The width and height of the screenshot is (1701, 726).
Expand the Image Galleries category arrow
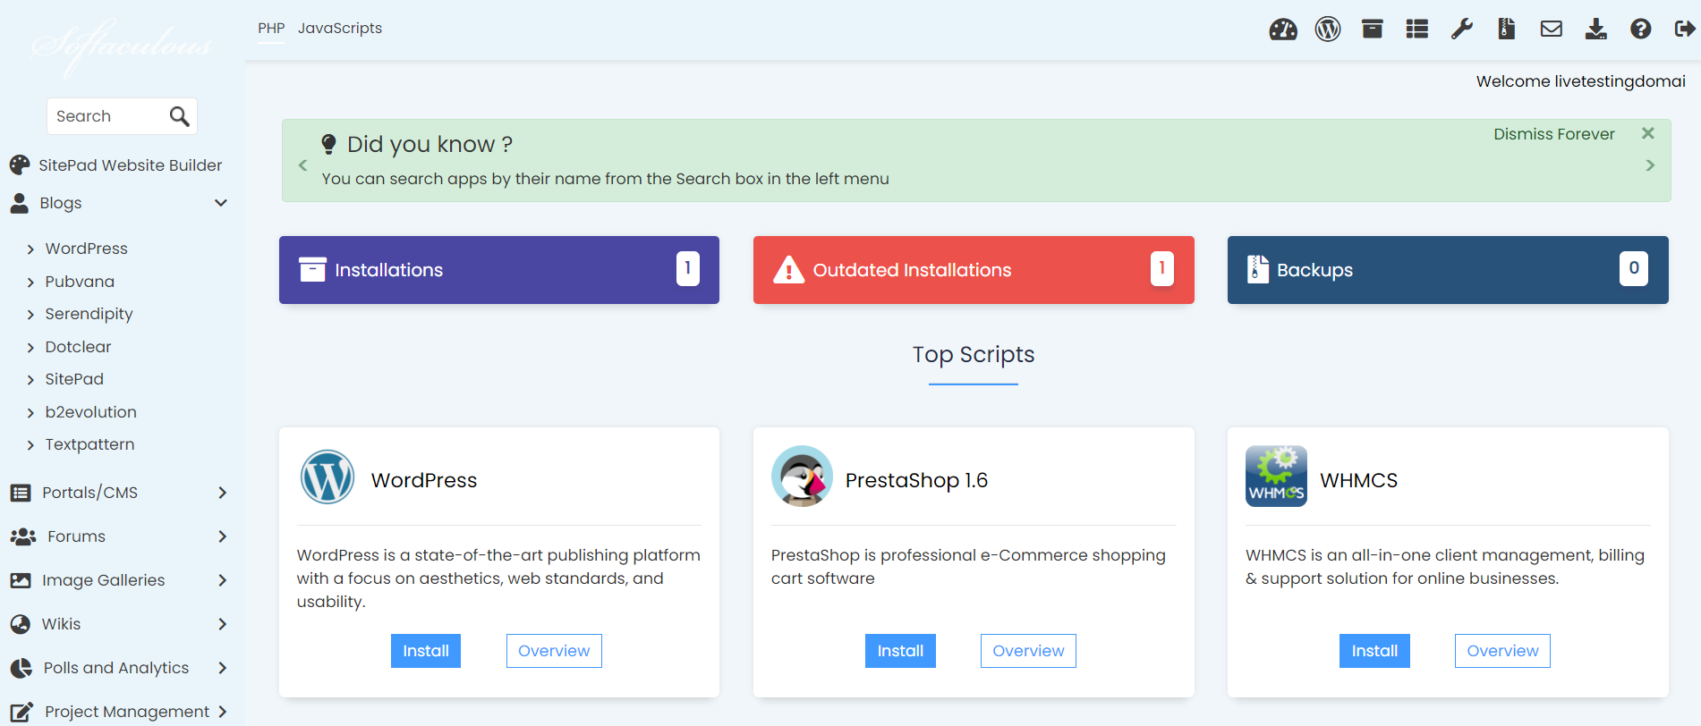tap(223, 580)
